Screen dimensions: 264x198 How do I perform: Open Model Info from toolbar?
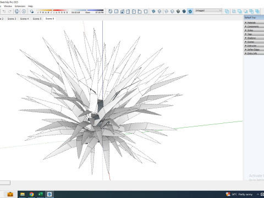point(24,12)
